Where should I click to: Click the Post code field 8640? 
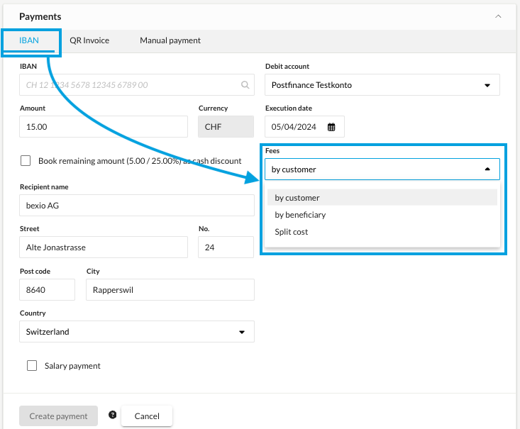coord(47,290)
